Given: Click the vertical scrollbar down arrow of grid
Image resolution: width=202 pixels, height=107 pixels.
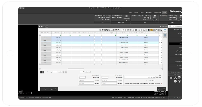Looking at the screenshot, I should pyautogui.click(x=40, y=64).
